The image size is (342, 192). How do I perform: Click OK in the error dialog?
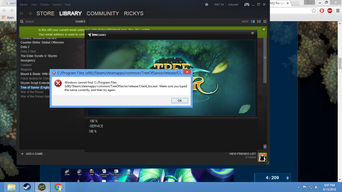click(180, 100)
